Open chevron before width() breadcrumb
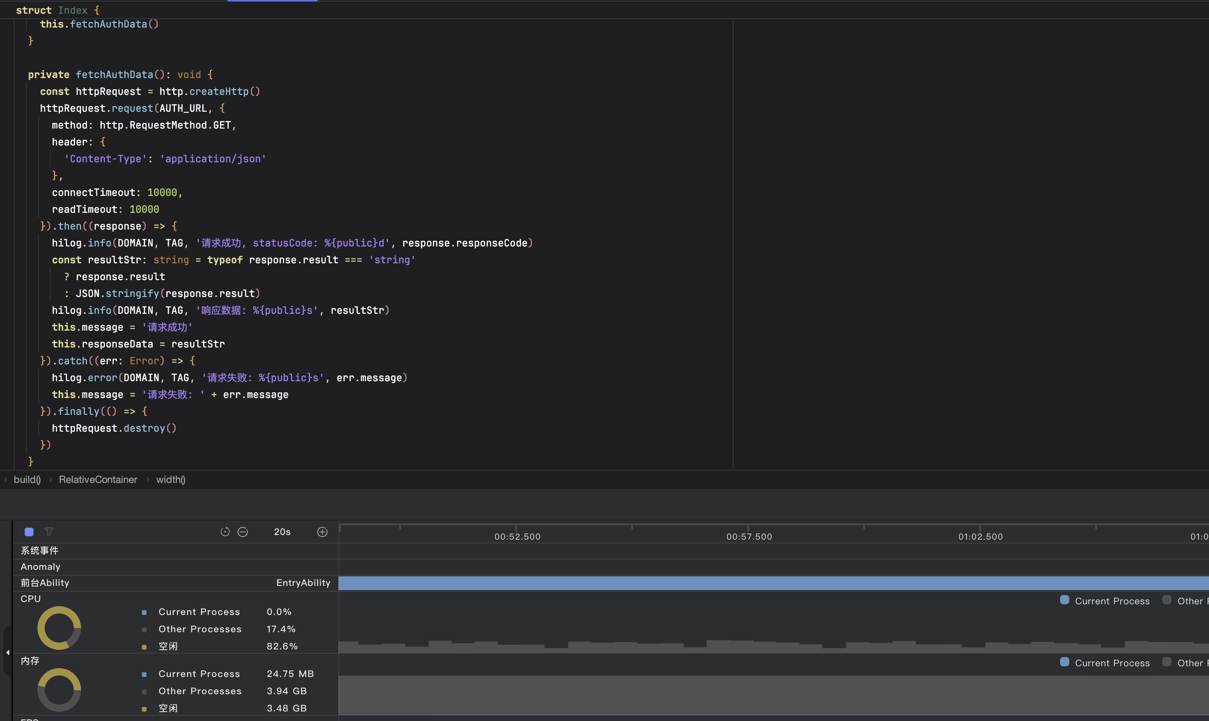This screenshot has width=1209, height=721. tap(148, 480)
